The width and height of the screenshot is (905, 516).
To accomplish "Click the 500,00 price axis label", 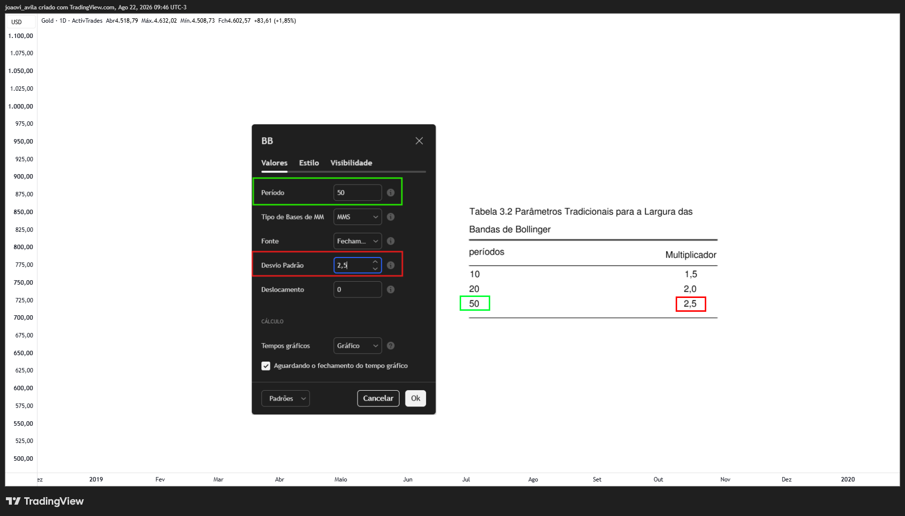I will click(x=24, y=459).
